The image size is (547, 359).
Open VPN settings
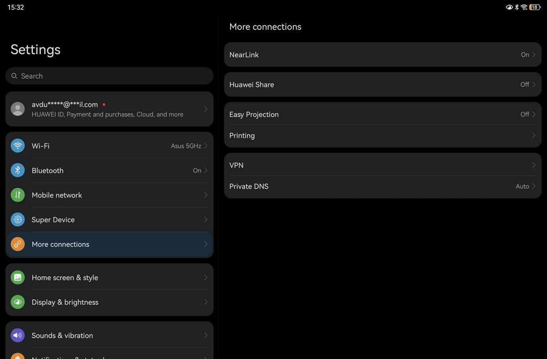pyautogui.click(x=383, y=165)
